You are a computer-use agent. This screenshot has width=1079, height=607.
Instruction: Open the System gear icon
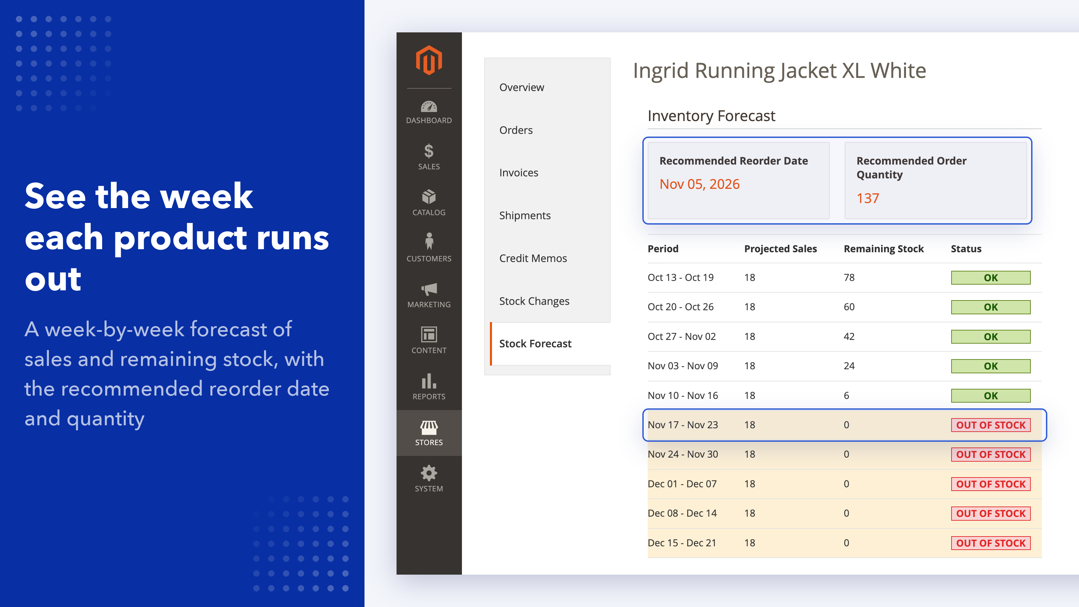pos(429,473)
